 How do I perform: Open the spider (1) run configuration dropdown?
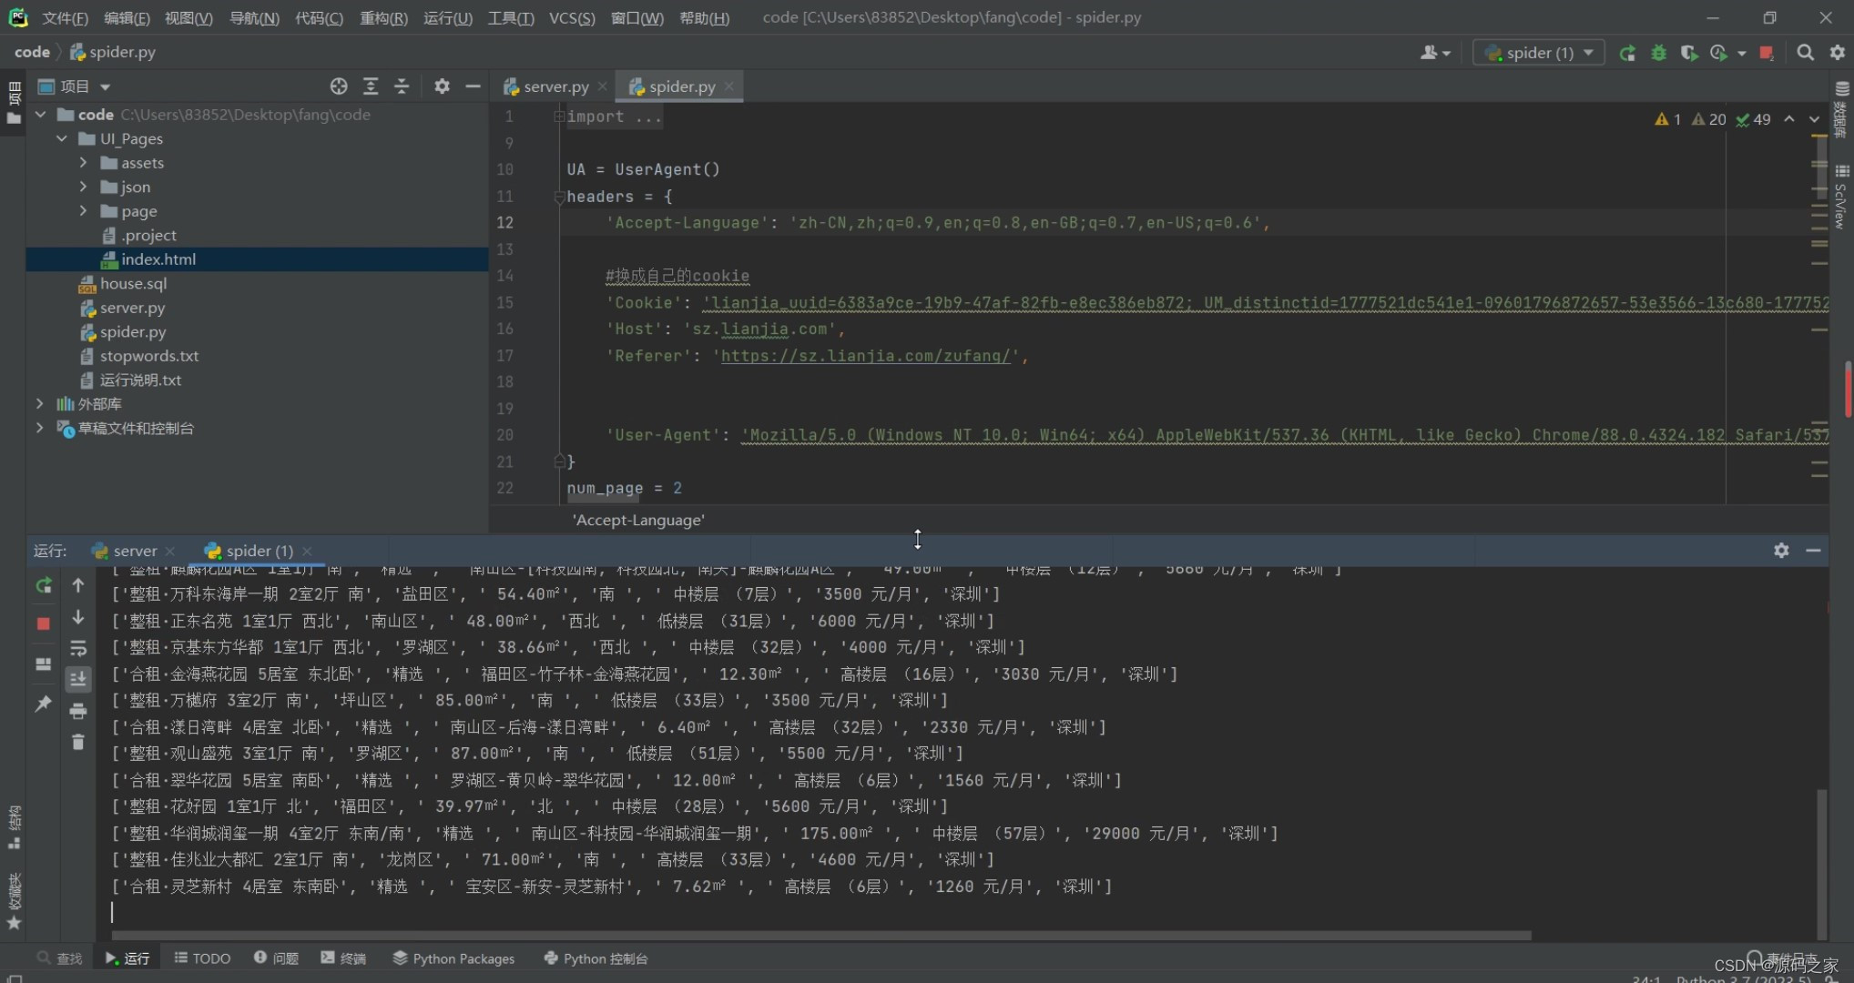pyautogui.click(x=1538, y=53)
